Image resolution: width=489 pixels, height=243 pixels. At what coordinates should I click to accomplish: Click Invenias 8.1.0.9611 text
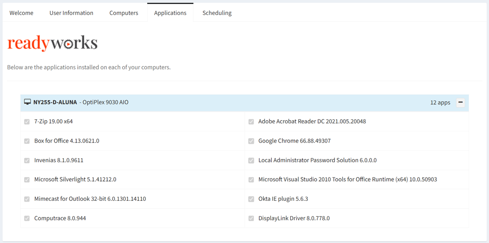coord(59,160)
